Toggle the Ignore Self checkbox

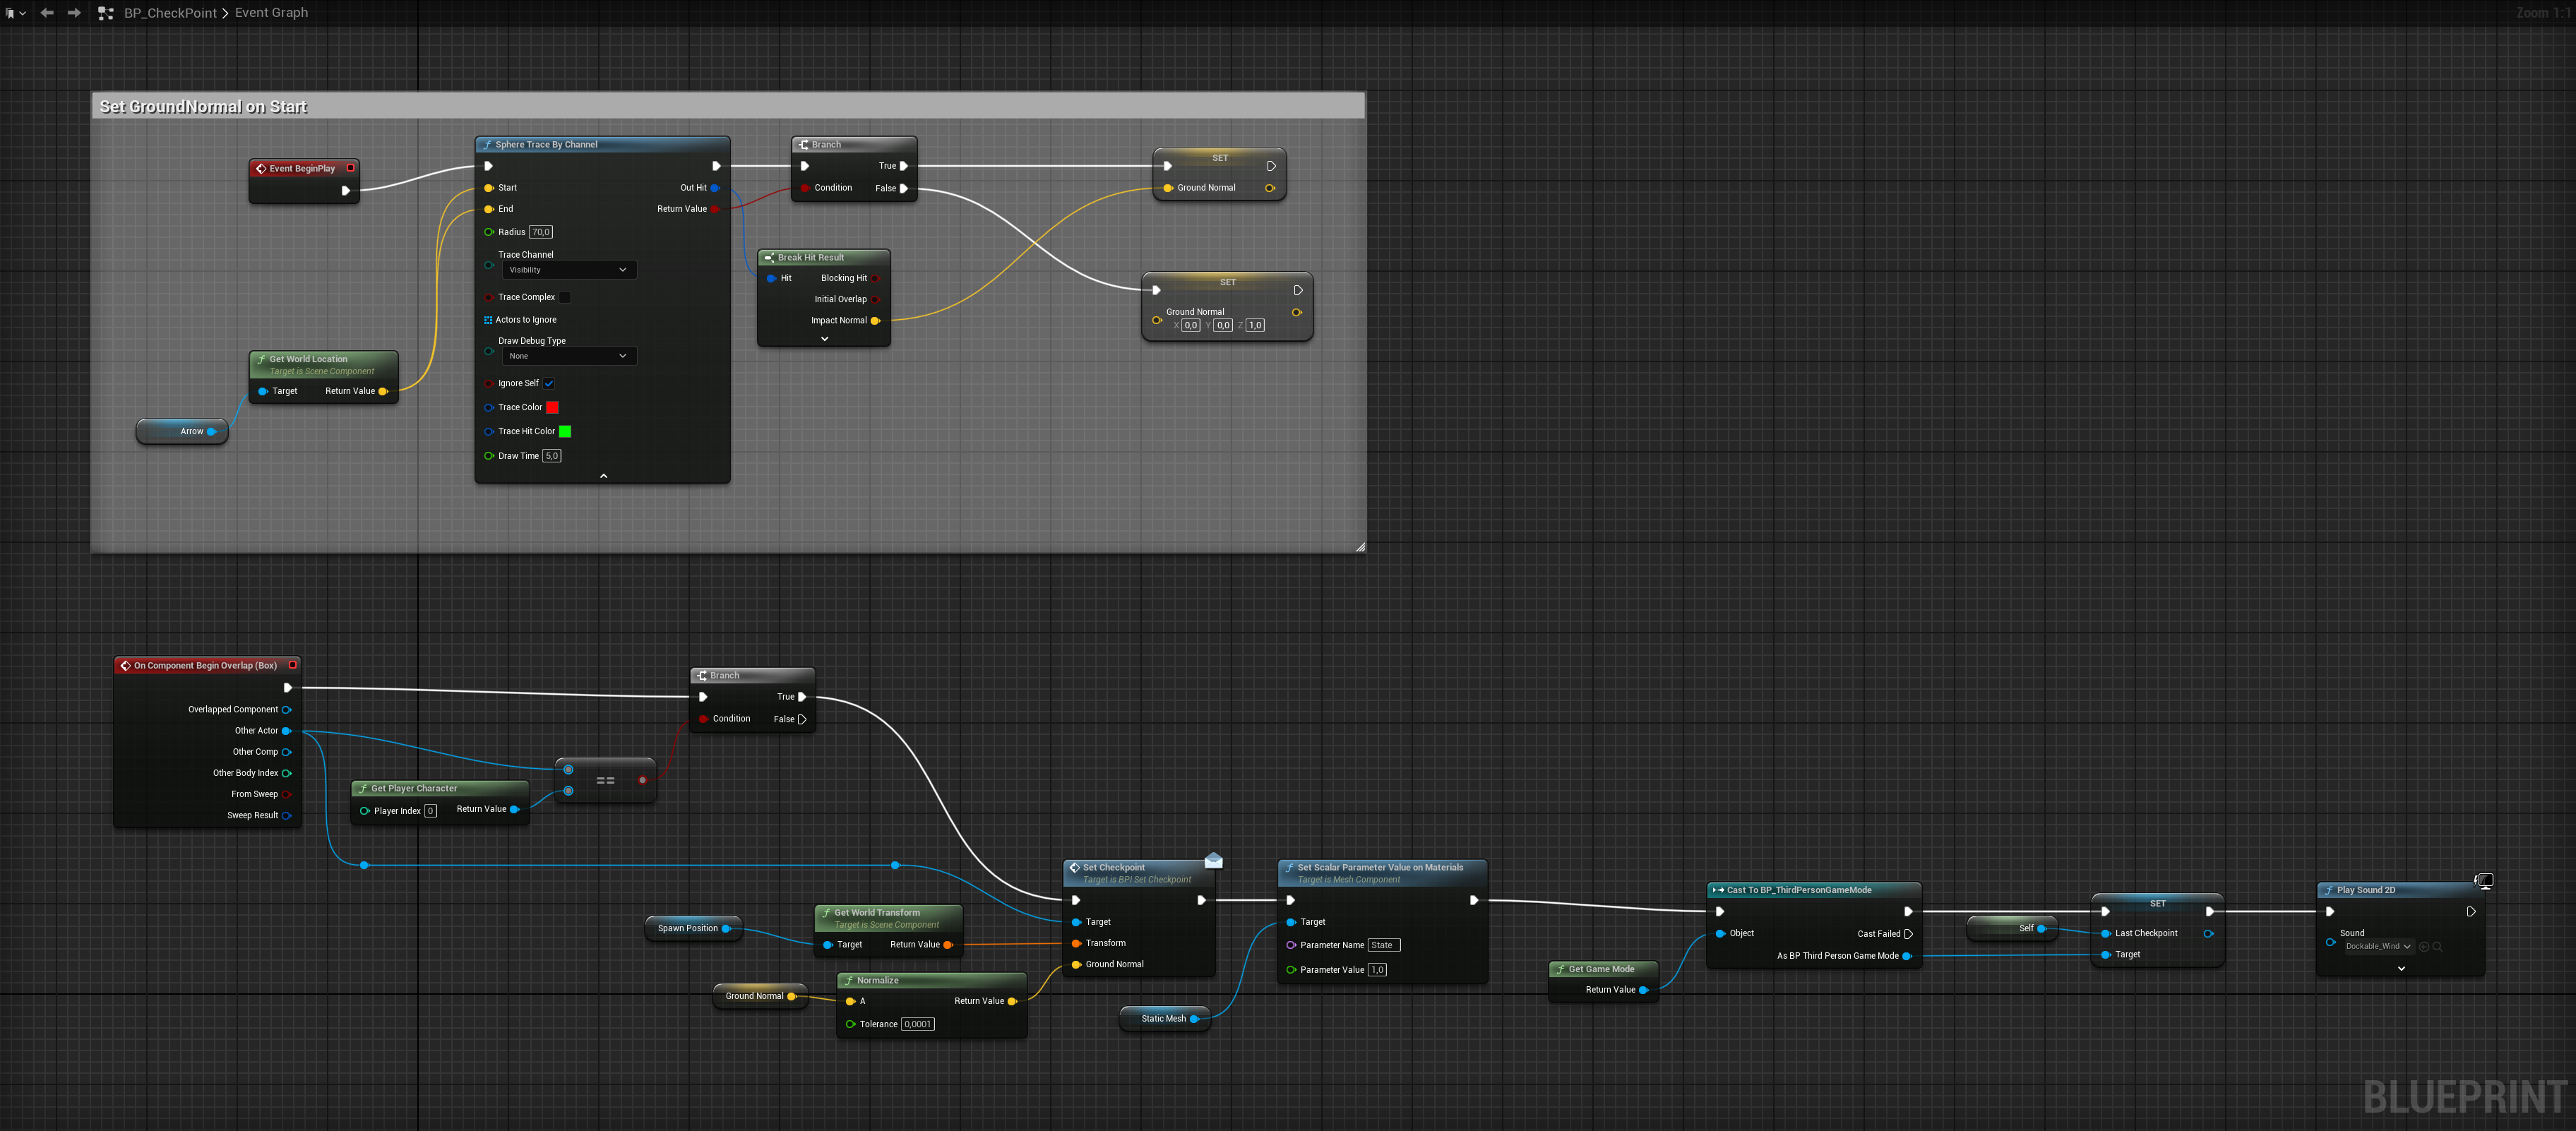click(549, 383)
